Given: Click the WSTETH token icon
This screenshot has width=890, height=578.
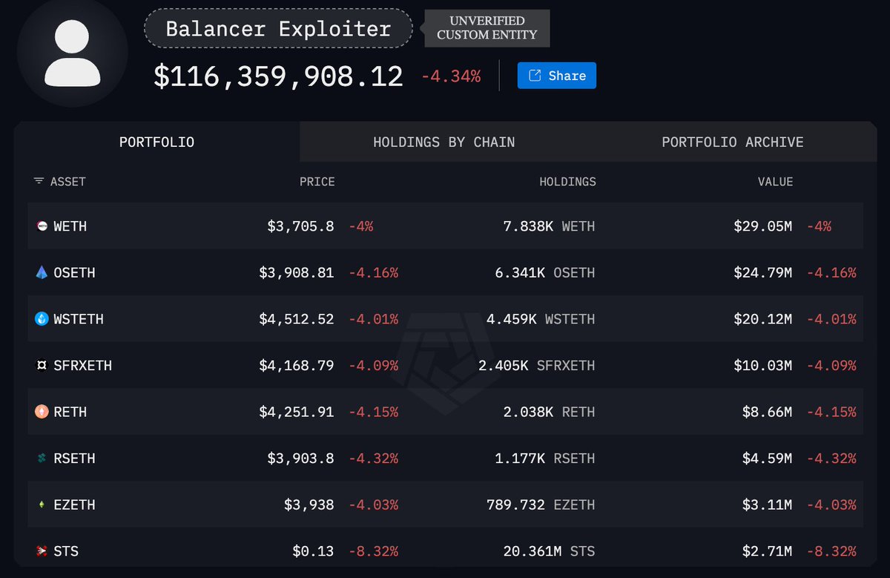Looking at the screenshot, I should coord(42,319).
